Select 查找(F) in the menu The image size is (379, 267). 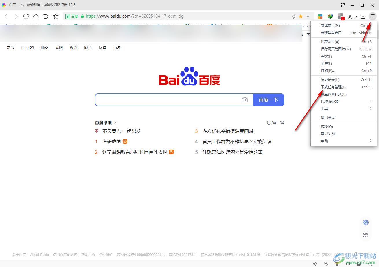point(344,56)
